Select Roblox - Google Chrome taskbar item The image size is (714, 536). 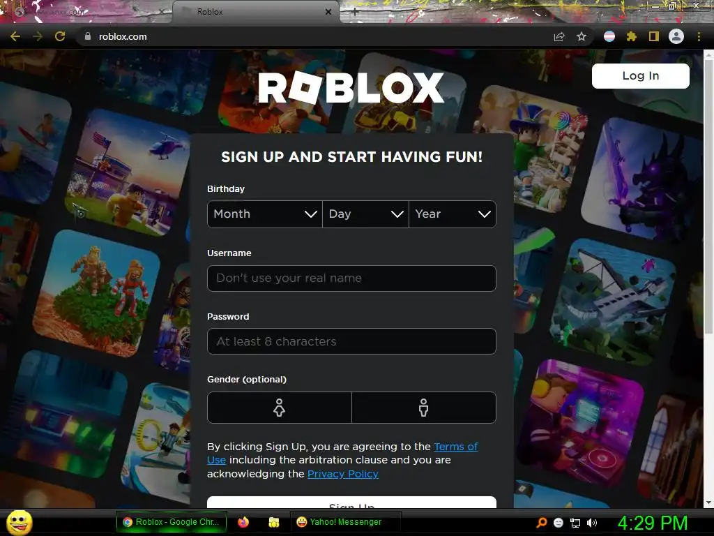point(172,522)
